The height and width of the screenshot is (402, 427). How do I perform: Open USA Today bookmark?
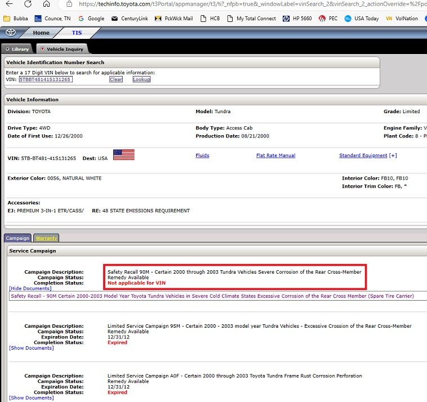pos(362,19)
